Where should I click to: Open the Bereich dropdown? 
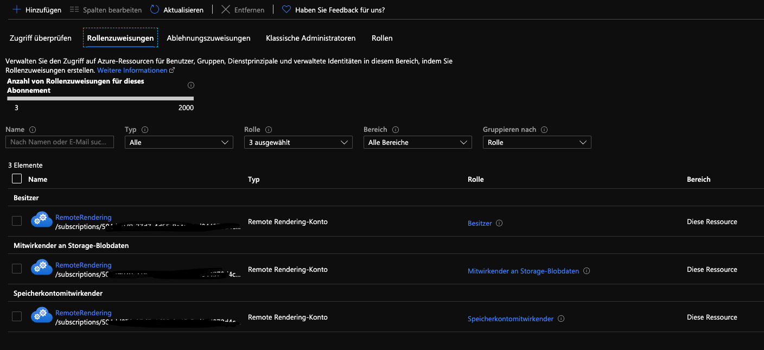tap(417, 142)
